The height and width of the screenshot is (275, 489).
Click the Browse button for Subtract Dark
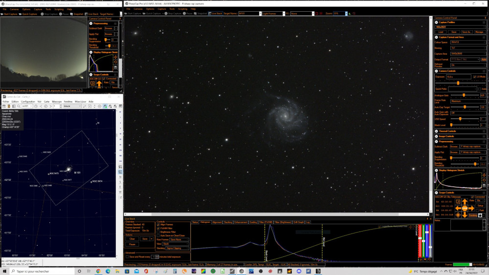coord(454,147)
